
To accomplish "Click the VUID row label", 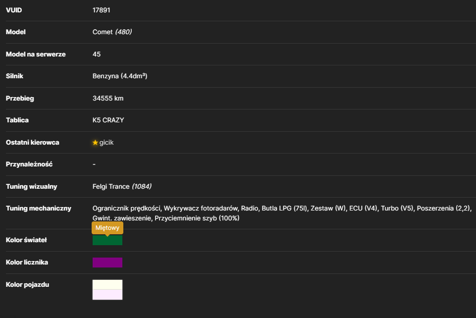I will (x=14, y=10).
